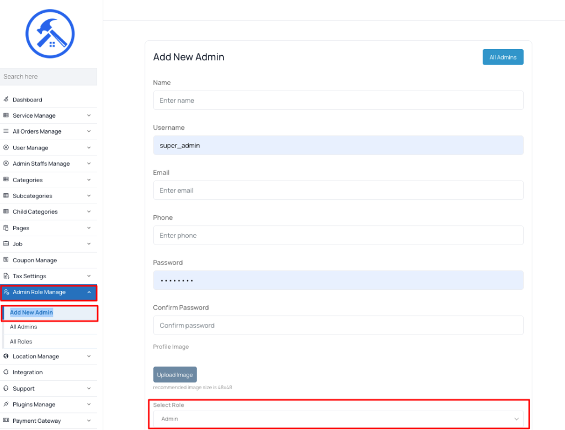Image resolution: width=565 pixels, height=430 pixels.
Task: Click the recommended image size note
Action: pos(193,387)
